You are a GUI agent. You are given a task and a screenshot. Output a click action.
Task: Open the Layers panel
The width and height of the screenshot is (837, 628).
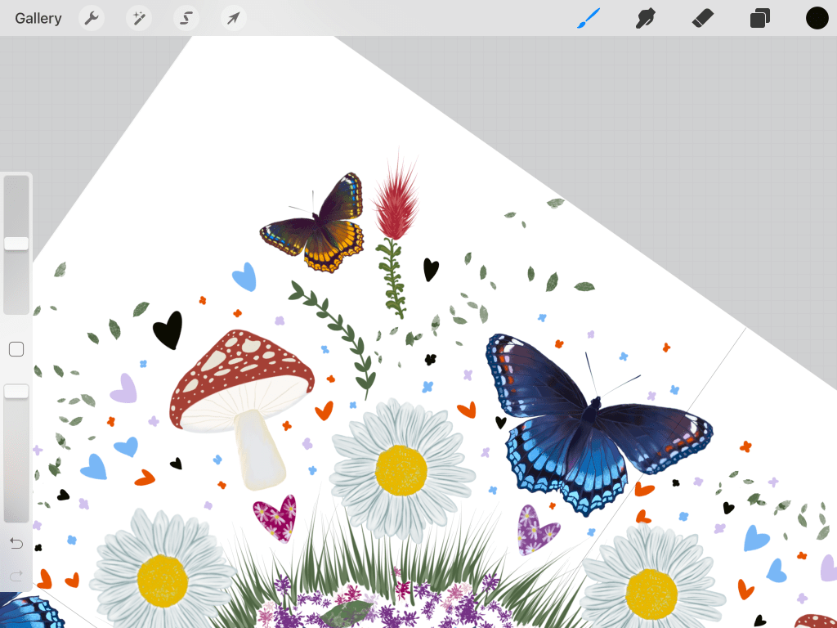760,18
